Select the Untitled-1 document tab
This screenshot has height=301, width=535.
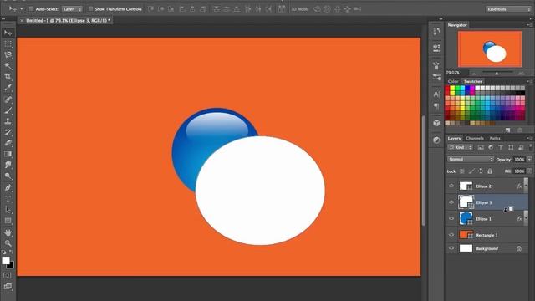point(65,20)
